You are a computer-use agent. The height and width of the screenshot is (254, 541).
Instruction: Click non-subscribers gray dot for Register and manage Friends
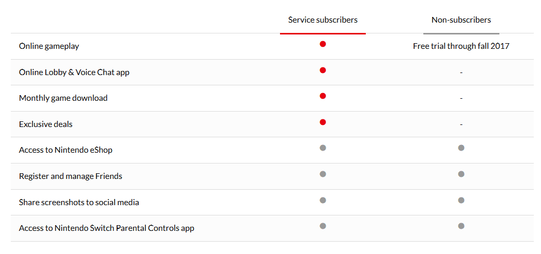pyautogui.click(x=461, y=174)
